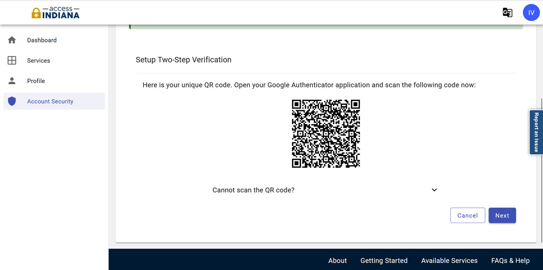The height and width of the screenshot is (270, 543).
Task: Click the Access Indiana lock logo
Action: click(36, 13)
